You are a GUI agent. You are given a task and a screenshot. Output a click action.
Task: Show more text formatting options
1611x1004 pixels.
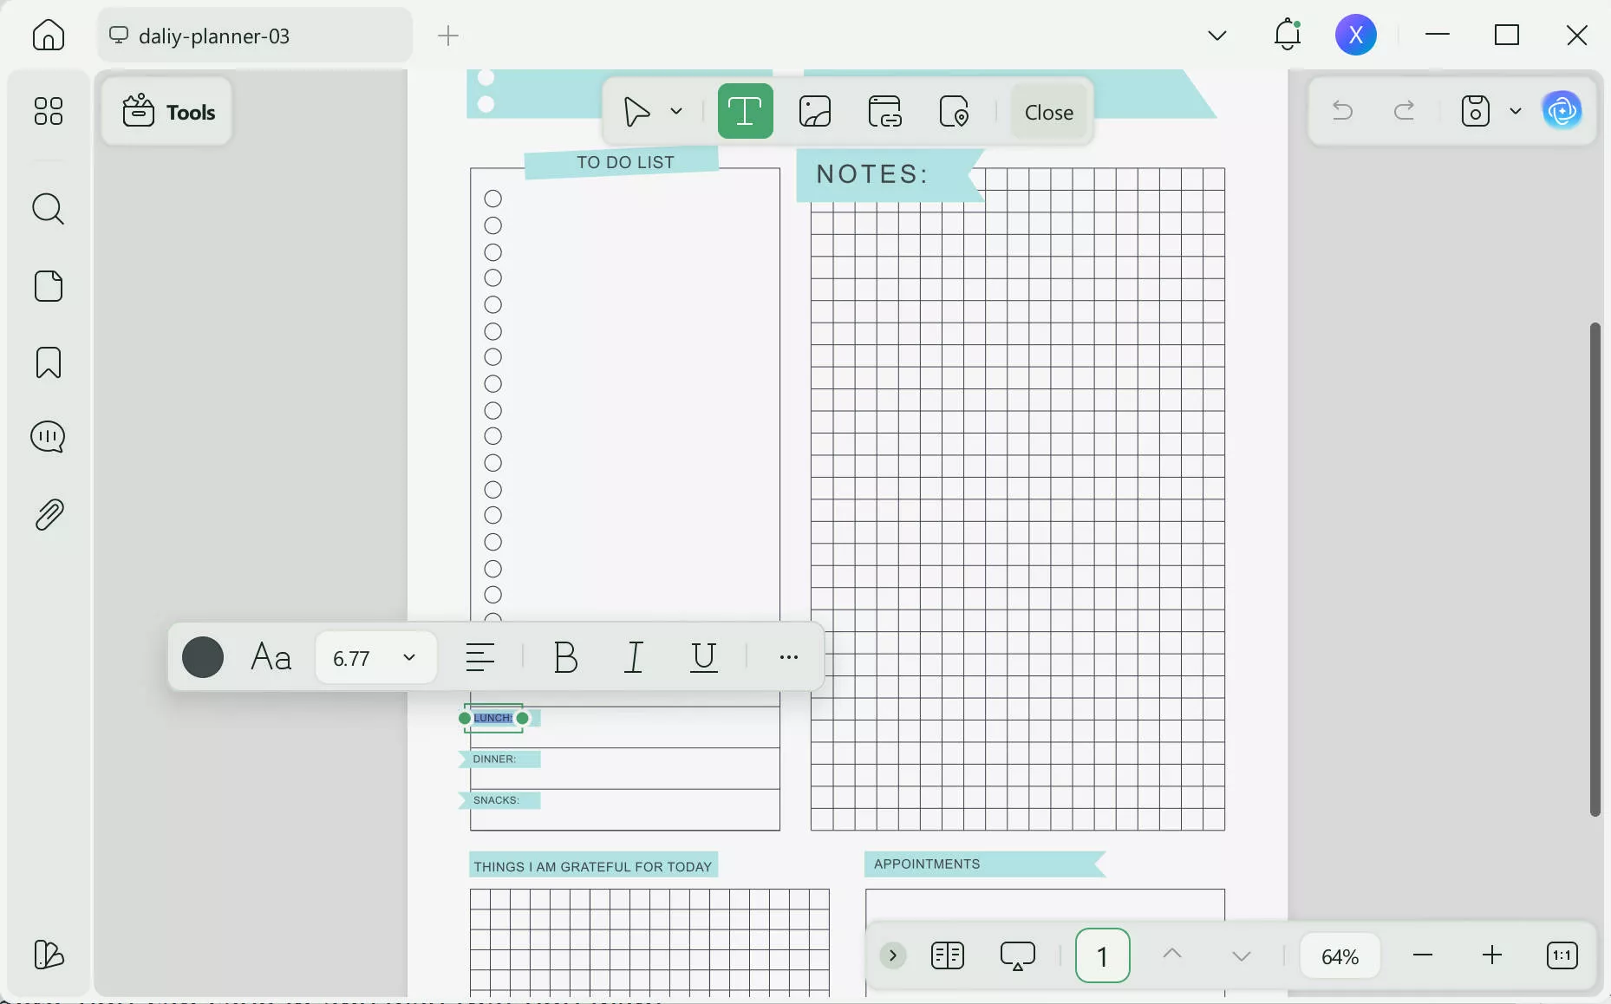coord(789,657)
